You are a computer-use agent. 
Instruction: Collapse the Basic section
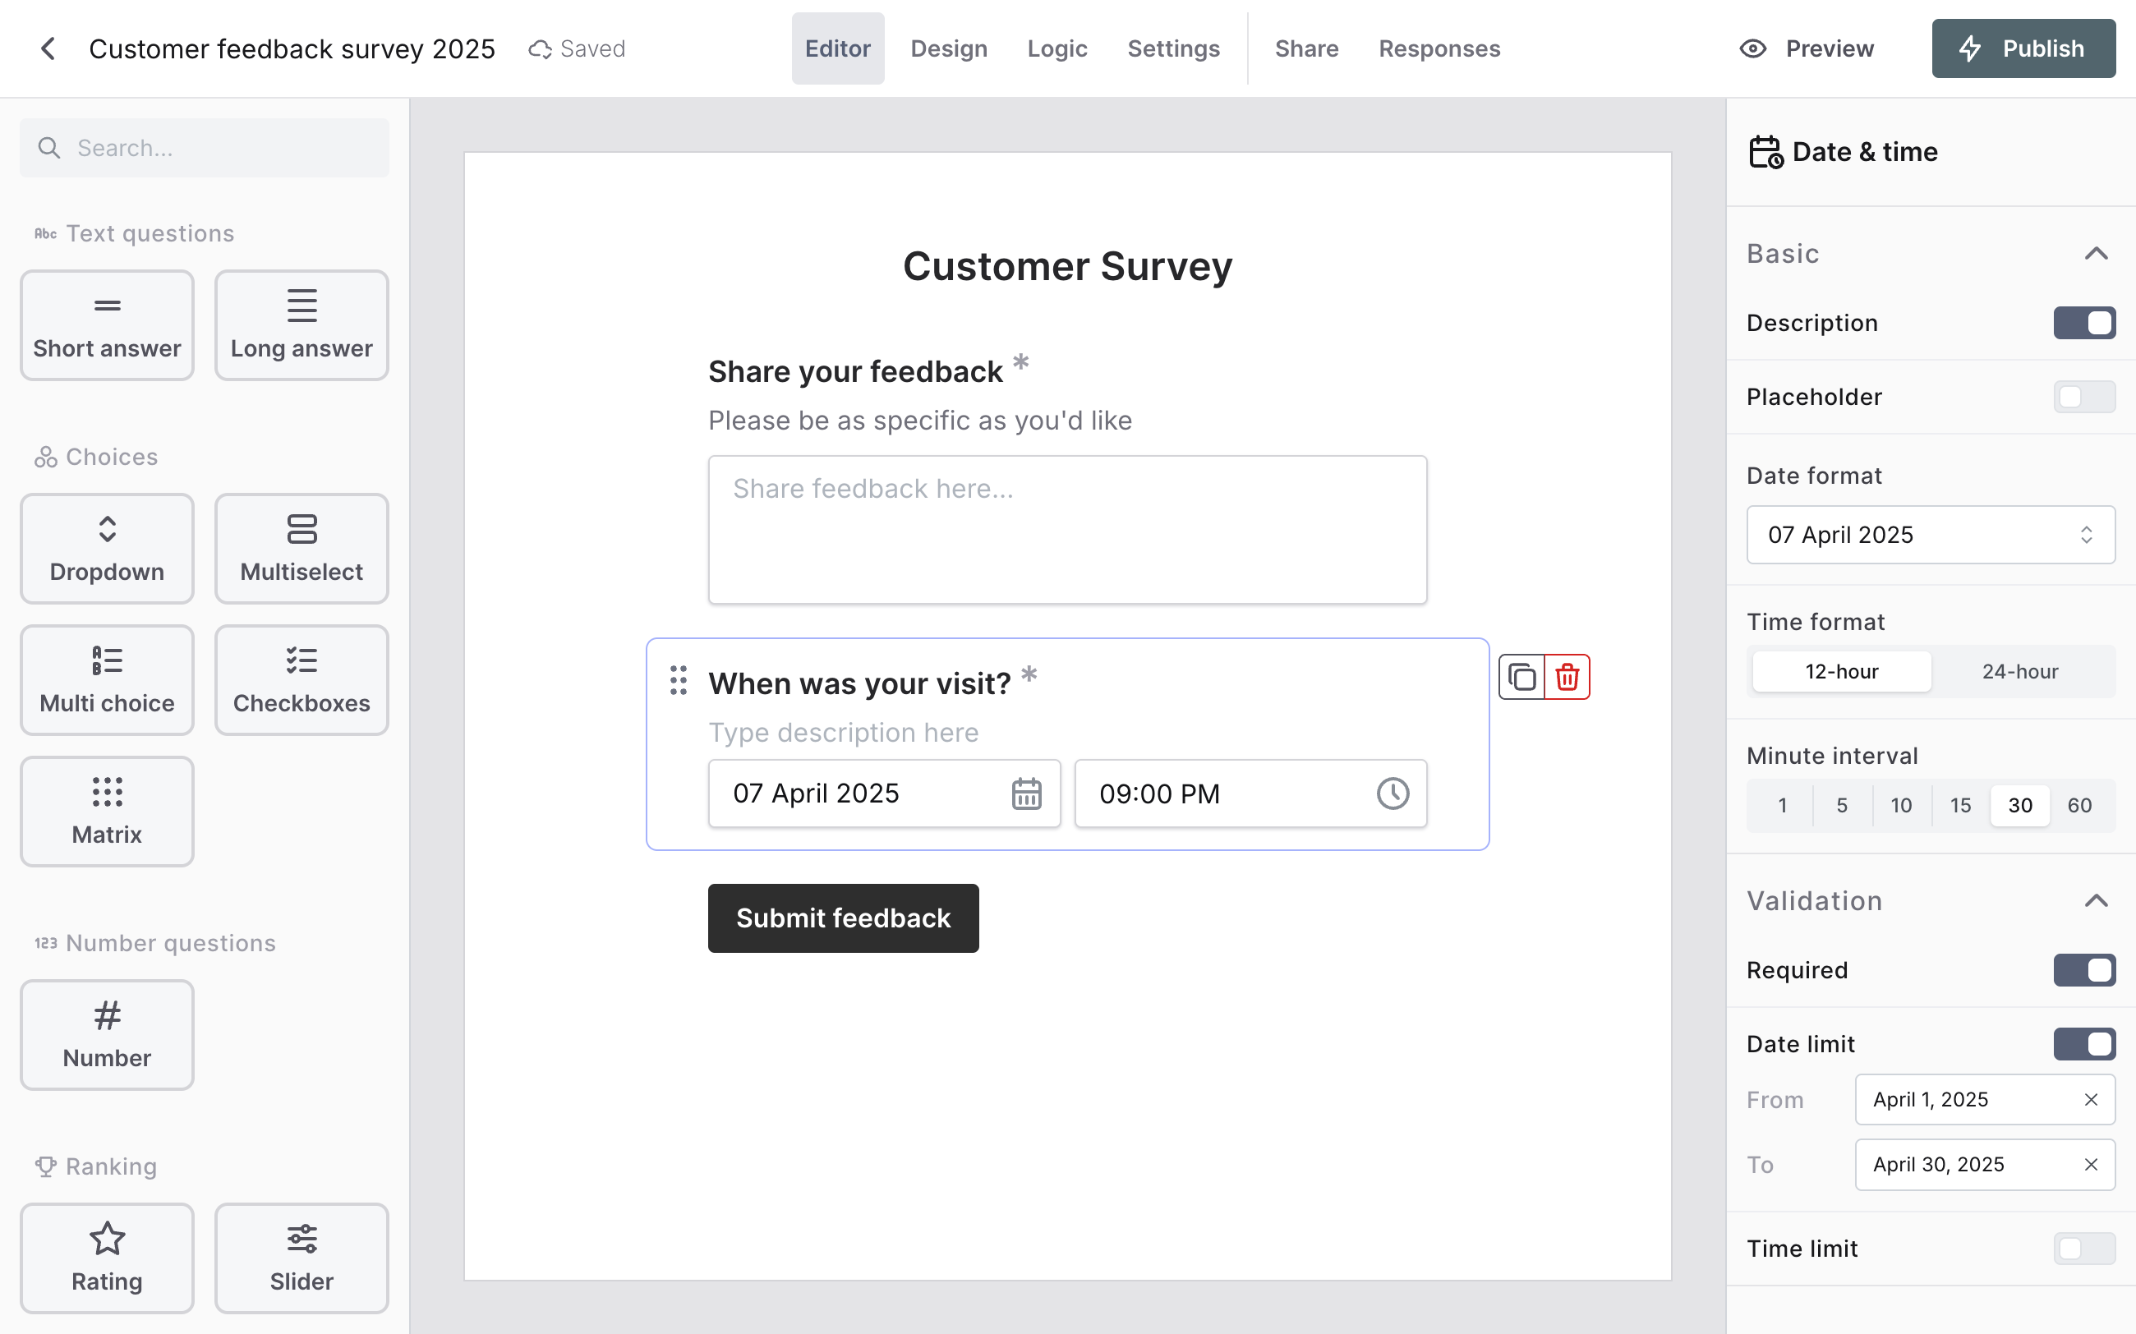point(2097,254)
